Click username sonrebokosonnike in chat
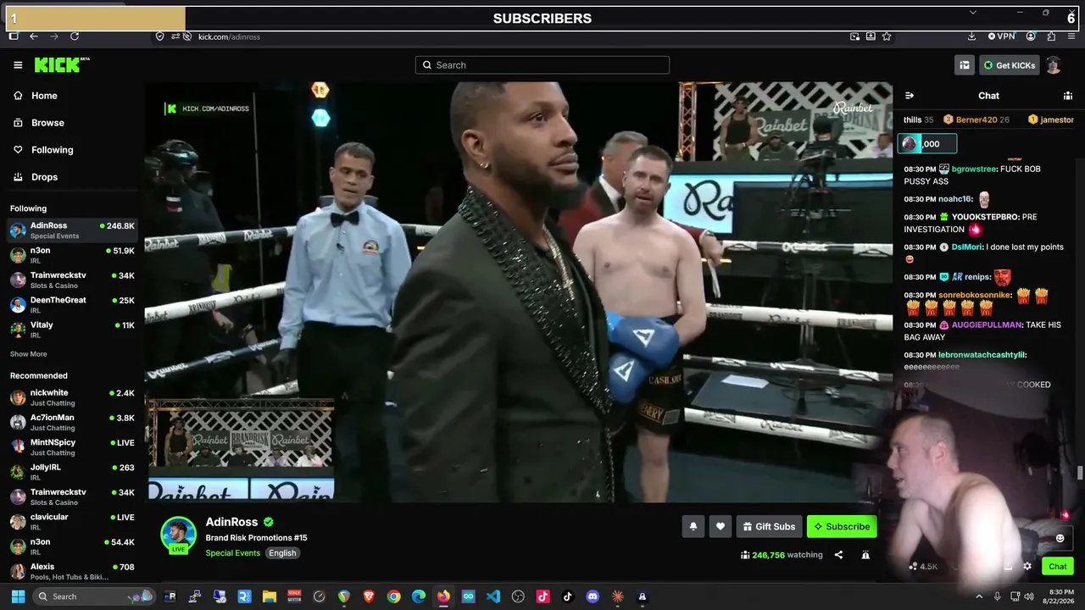The height and width of the screenshot is (610, 1085). point(975,295)
